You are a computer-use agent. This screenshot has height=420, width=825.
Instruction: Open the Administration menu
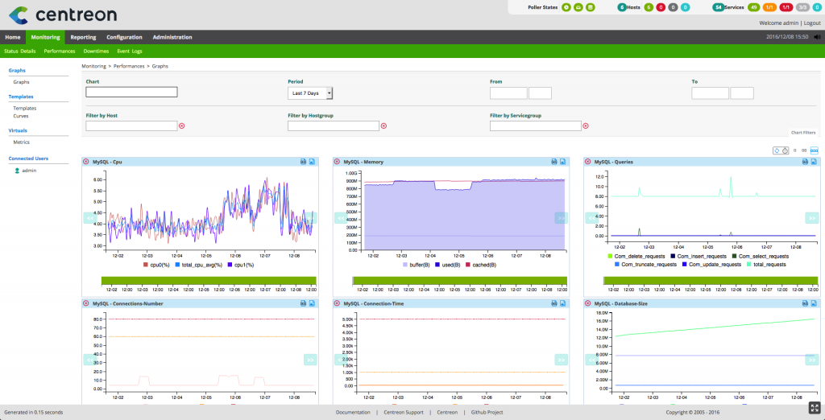tap(172, 37)
